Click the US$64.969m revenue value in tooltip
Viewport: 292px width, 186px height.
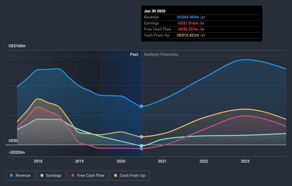pyautogui.click(x=188, y=17)
